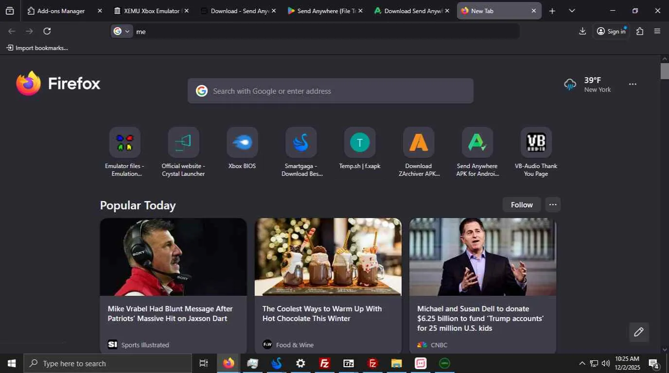Follow the Popular Today section

pos(522,204)
